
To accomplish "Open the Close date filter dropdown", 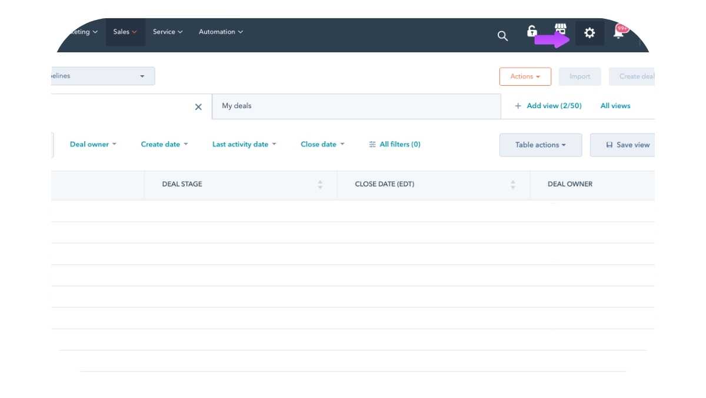I will 322,144.
